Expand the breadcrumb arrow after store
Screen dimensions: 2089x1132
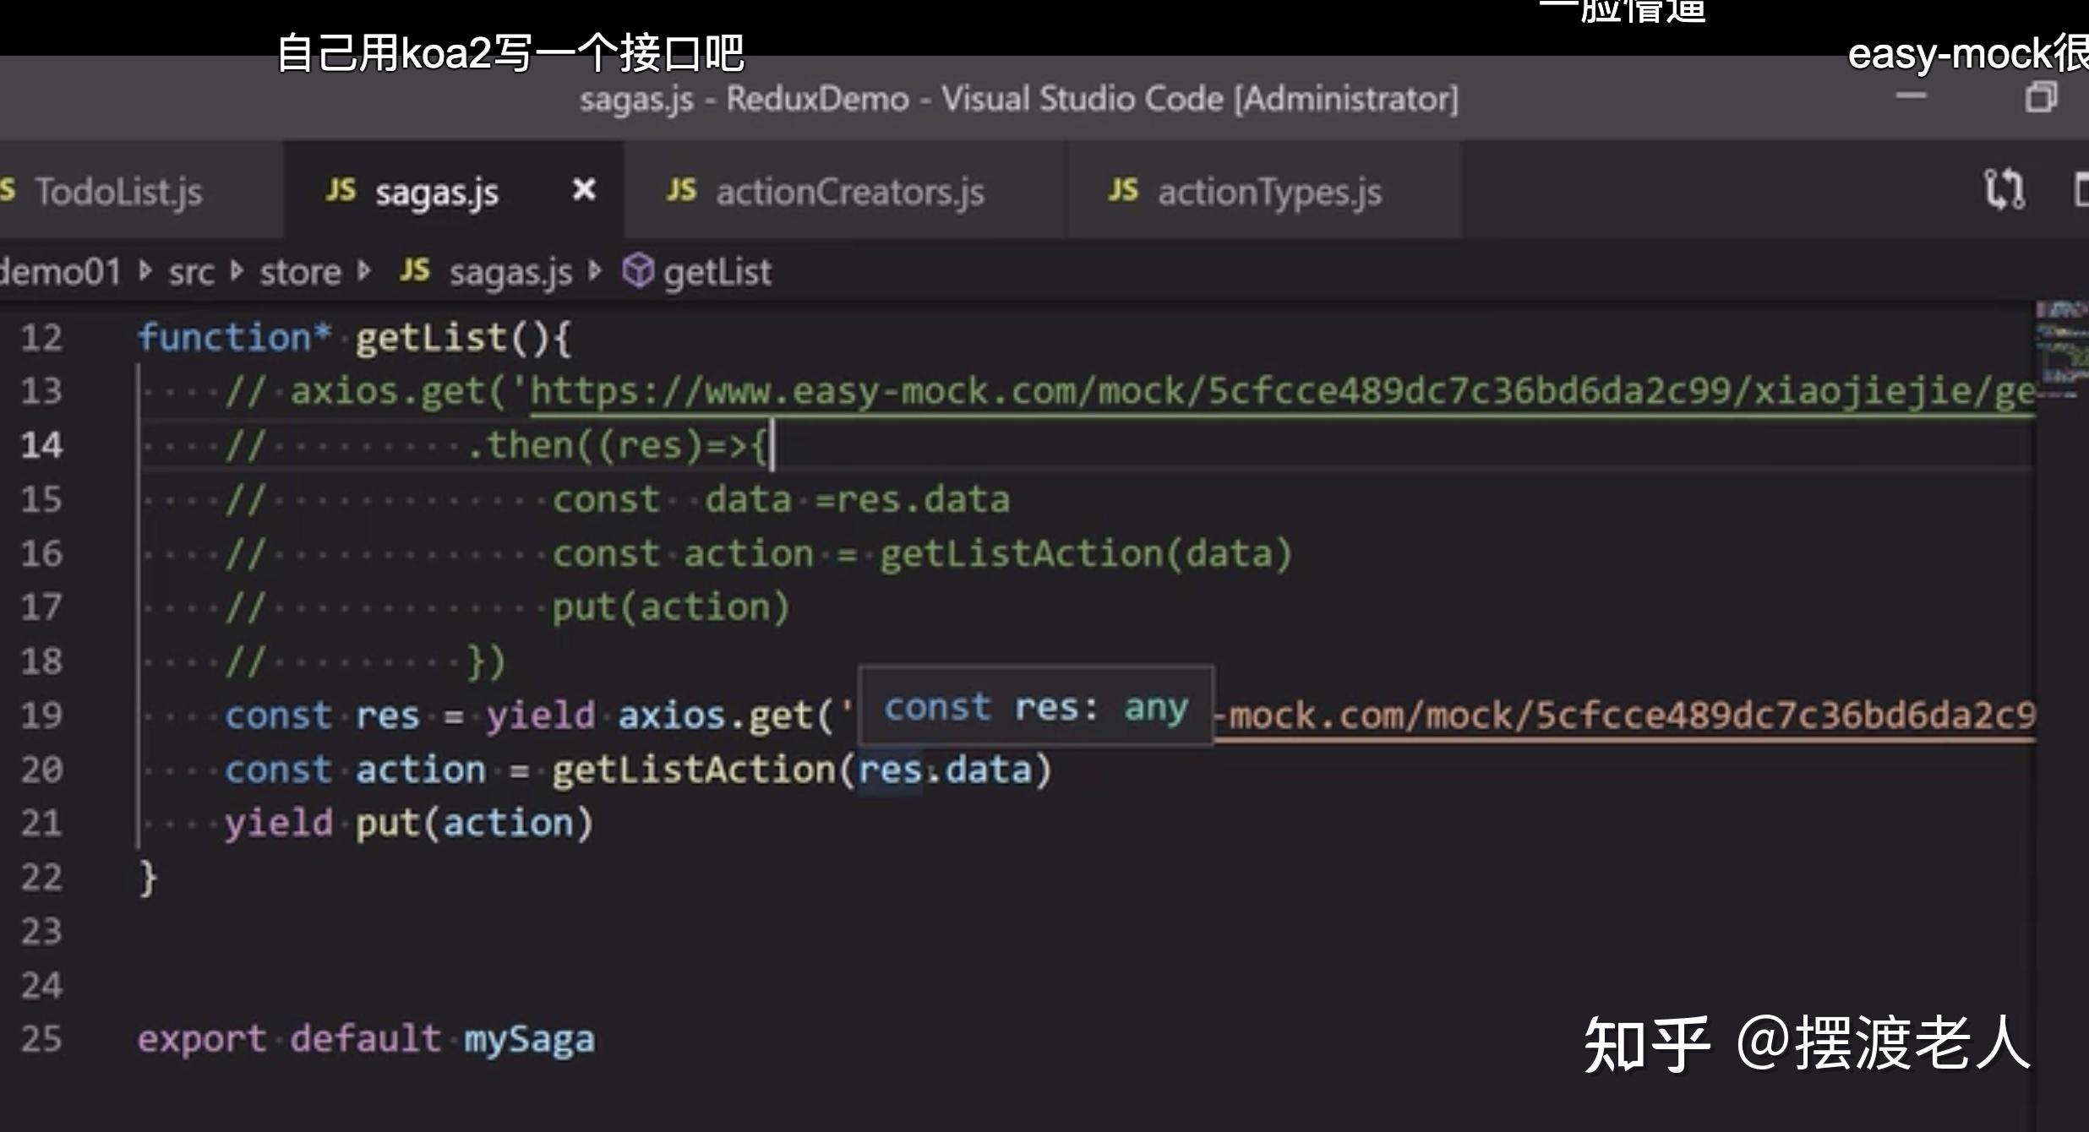coord(364,271)
